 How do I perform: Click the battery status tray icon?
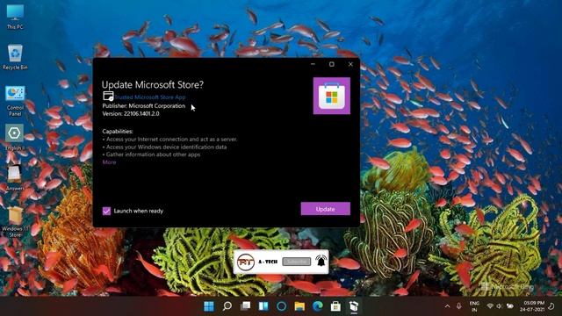tap(509, 306)
